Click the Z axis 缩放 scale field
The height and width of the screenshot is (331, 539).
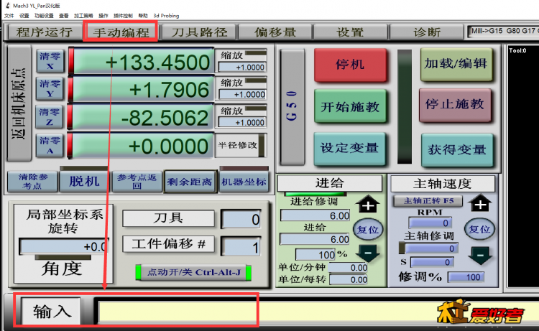click(242, 122)
